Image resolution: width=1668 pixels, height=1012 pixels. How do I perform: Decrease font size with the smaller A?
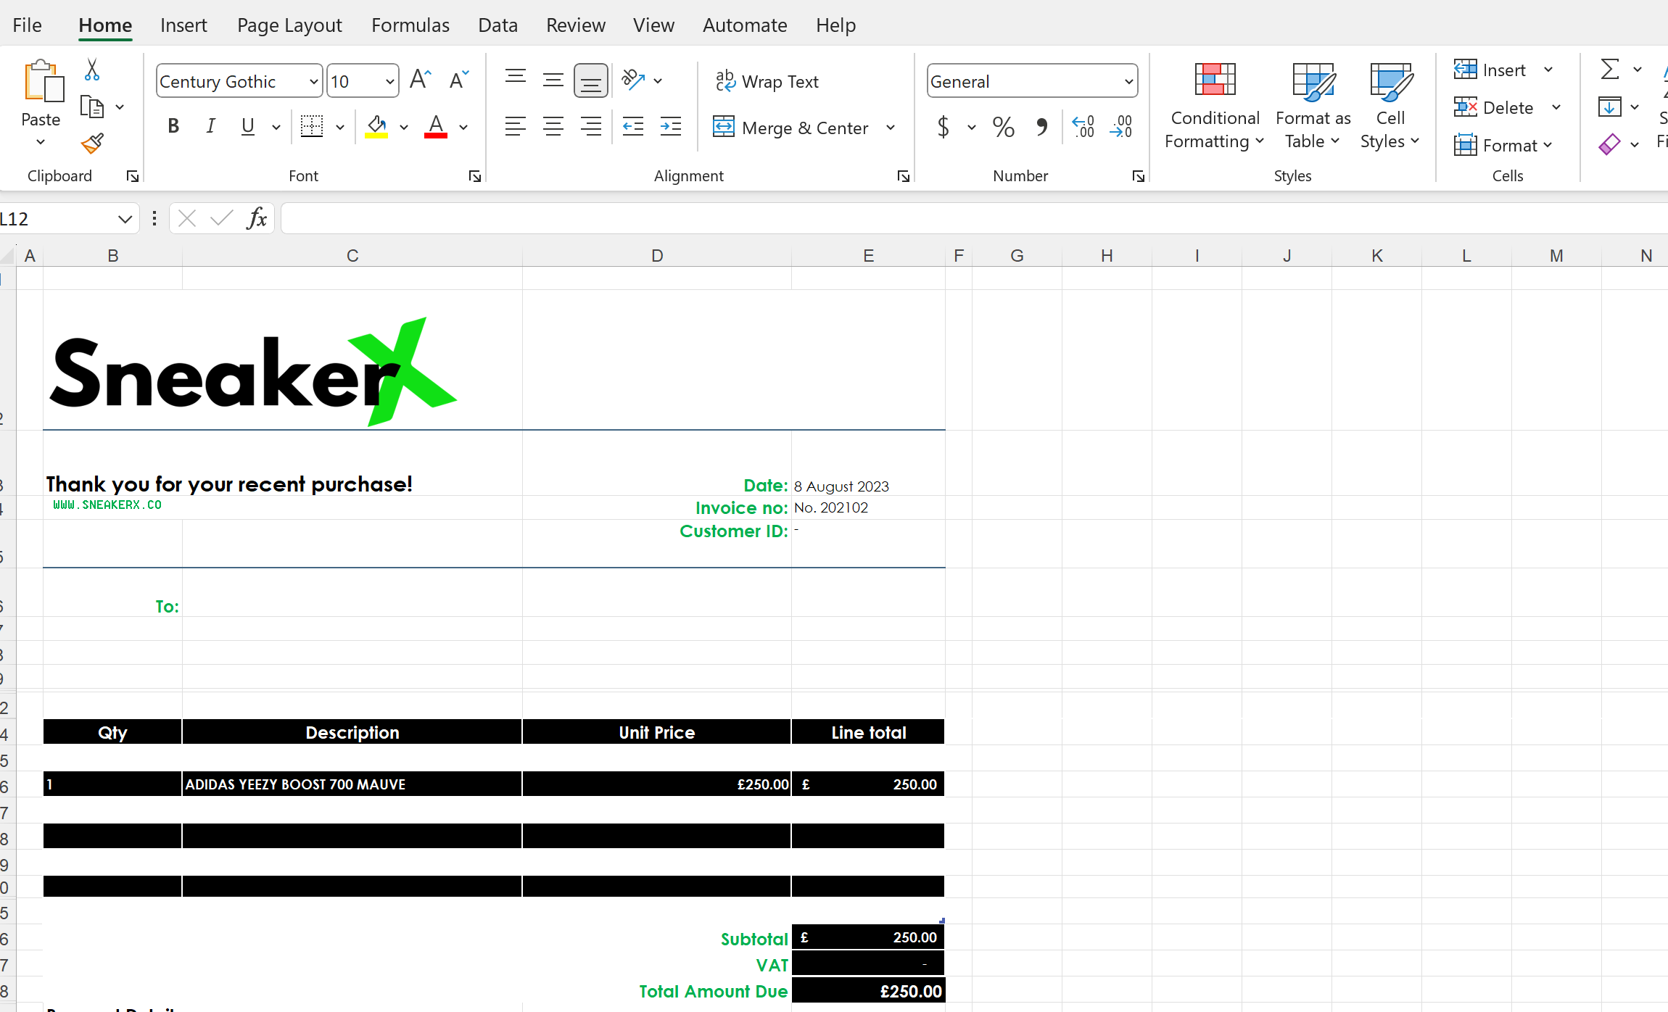coord(458,80)
